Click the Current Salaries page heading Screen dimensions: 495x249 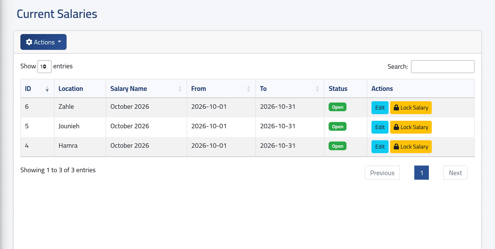pyautogui.click(x=57, y=14)
